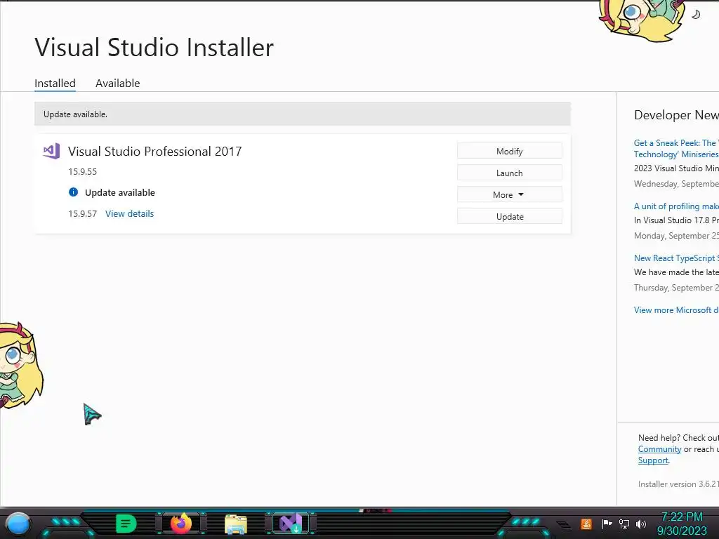Click the orange Java tray icon

(586, 524)
